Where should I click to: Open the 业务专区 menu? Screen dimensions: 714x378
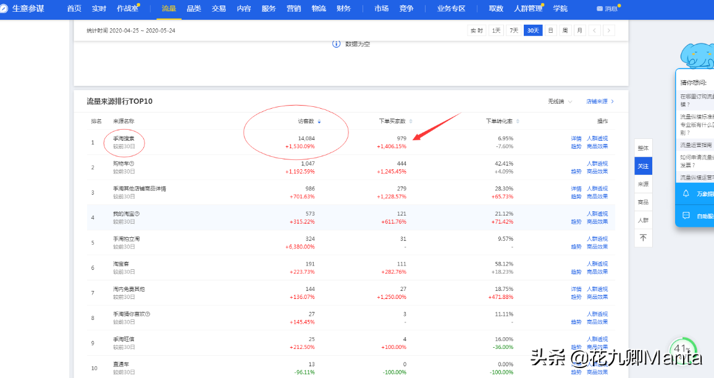click(x=451, y=9)
